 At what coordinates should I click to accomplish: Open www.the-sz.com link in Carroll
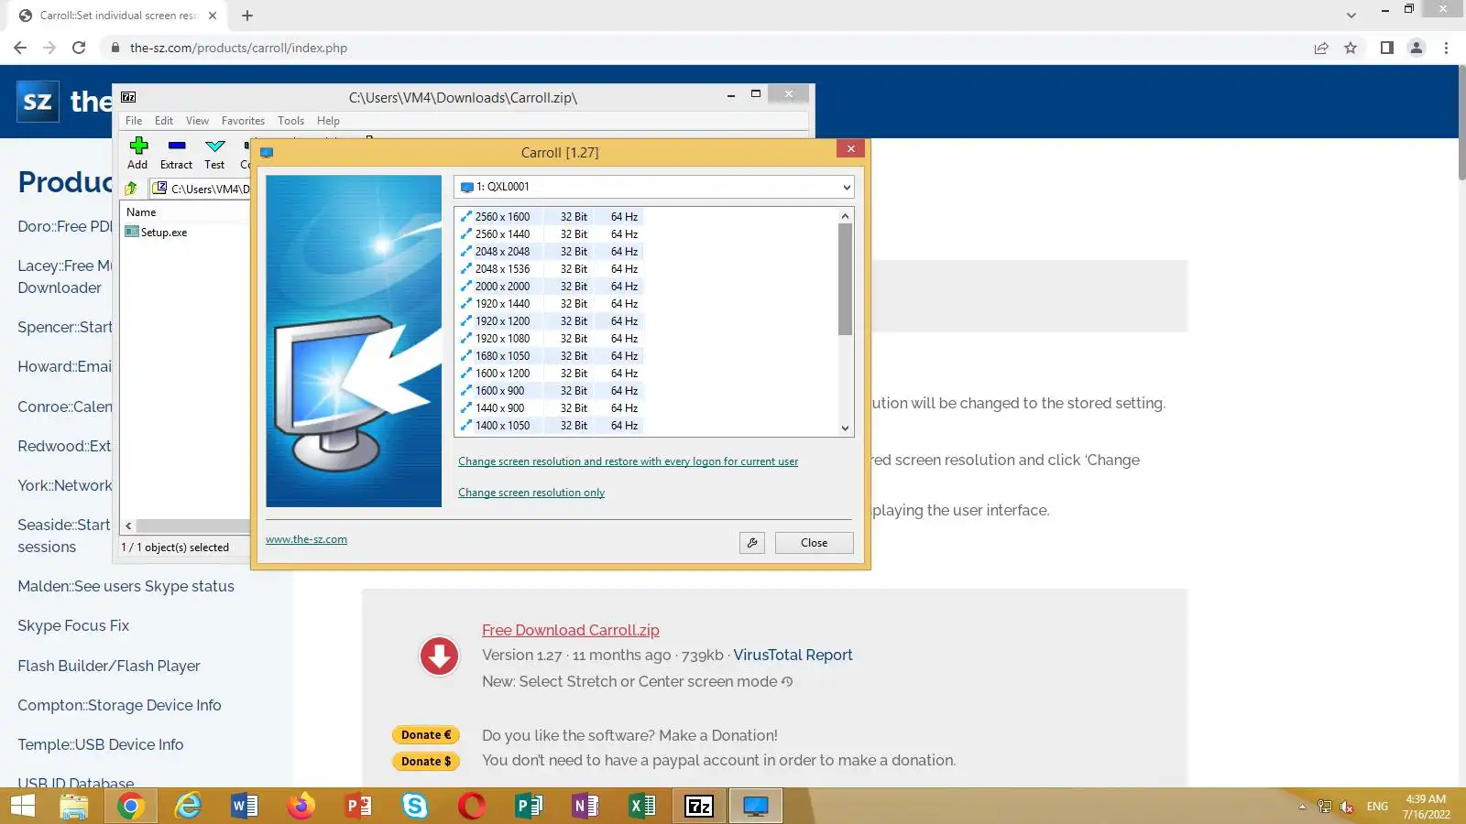(306, 539)
